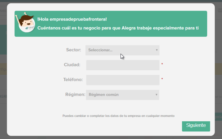222x139 pixels.
Task: Click the Sector: label
Action: (74, 50)
